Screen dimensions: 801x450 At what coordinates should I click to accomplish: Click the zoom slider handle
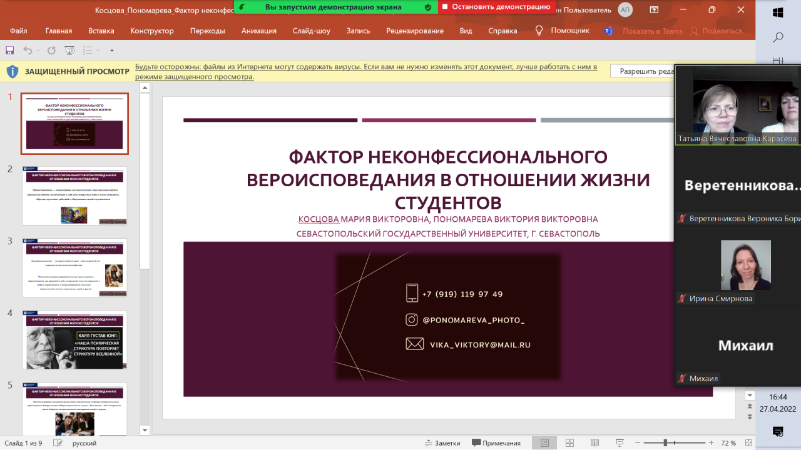click(665, 443)
